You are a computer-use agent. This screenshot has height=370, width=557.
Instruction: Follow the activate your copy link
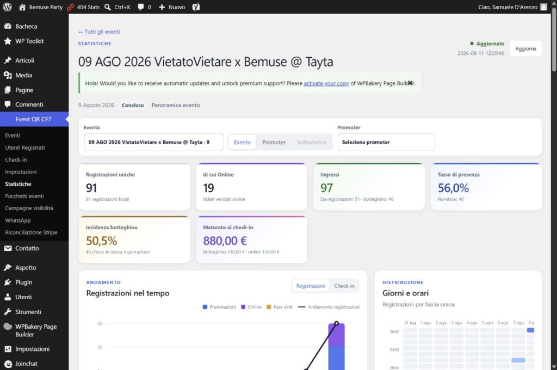(326, 83)
